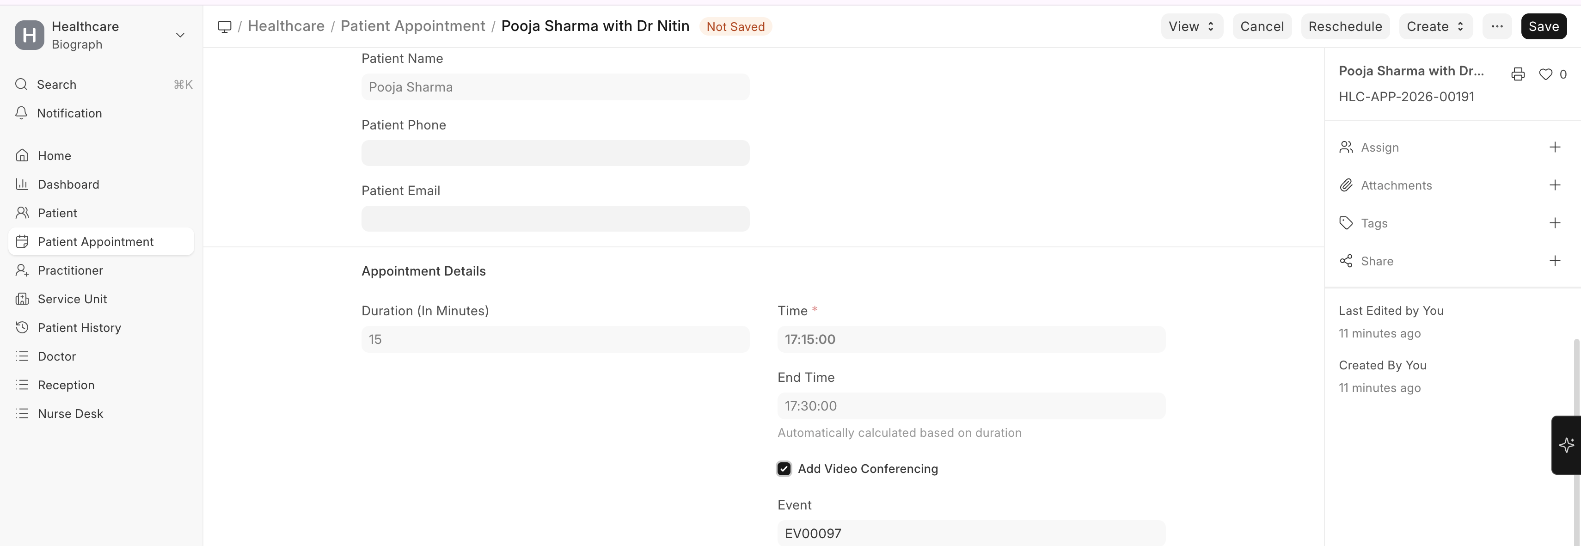Screen dimensions: 1581x546
Task: Click the Save button
Action: pyautogui.click(x=1543, y=26)
